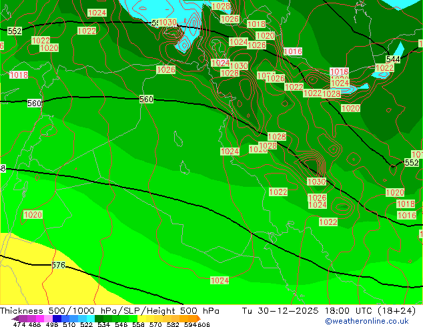The image size is (423, 327).
Task: Click the 534 value on the legend scale
Action: tap(103, 324)
